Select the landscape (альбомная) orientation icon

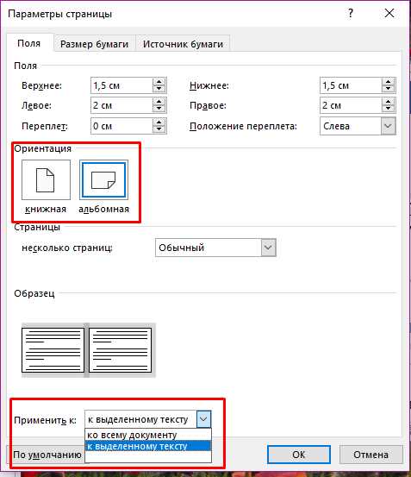click(103, 180)
